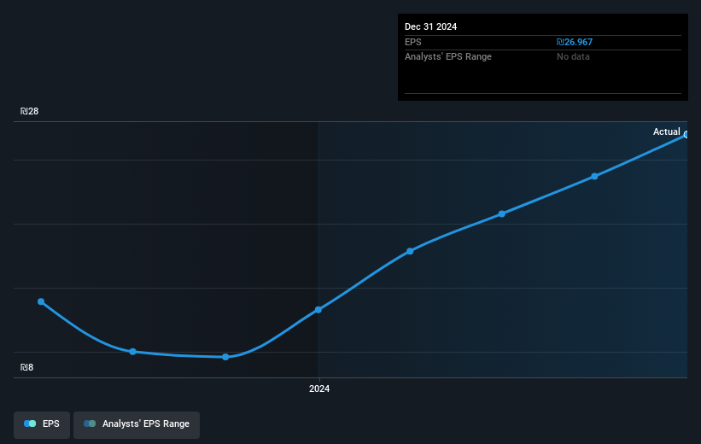Click the No data analysts range value

pyautogui.click(x=573, y=57)
